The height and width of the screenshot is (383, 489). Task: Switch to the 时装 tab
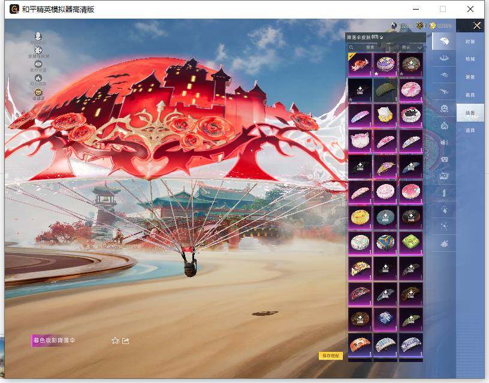470,41
